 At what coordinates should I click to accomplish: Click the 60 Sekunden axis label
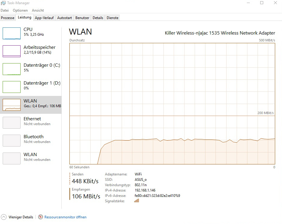tap(79, 167)
